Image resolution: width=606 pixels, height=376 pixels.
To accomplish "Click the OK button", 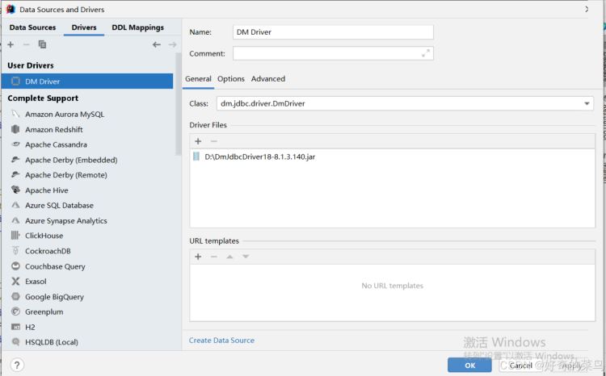I will [x=469, y=366].
